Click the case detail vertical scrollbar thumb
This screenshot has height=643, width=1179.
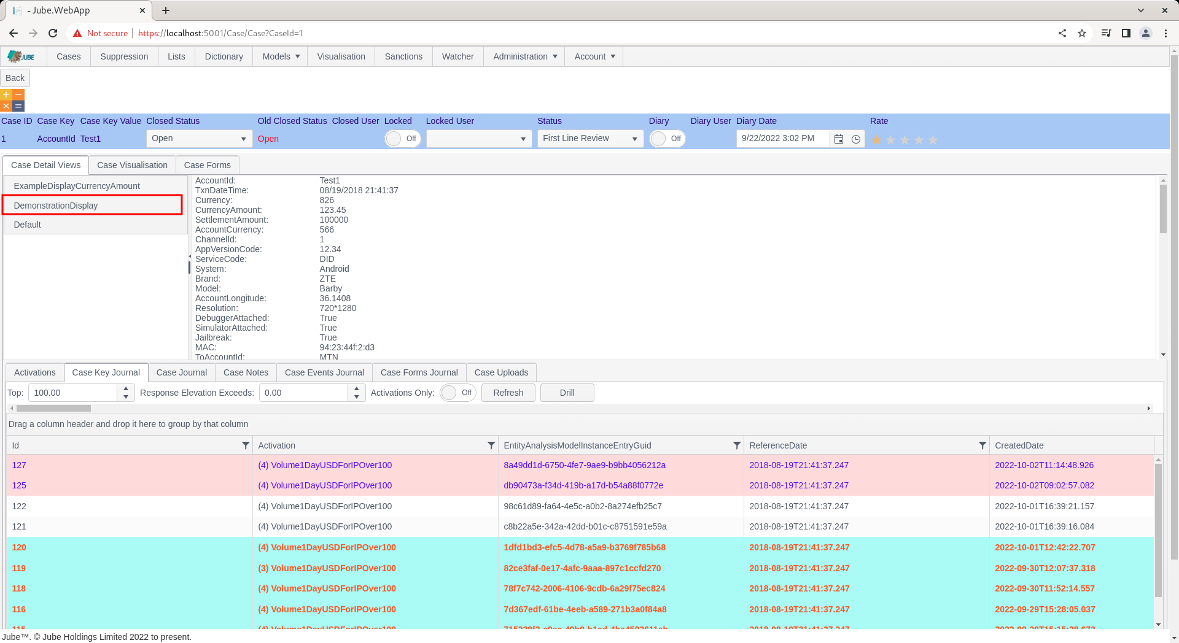point(1163,209)
